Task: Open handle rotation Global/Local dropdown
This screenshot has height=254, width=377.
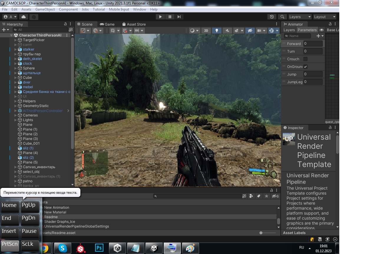Action: (x=97, y=31)
